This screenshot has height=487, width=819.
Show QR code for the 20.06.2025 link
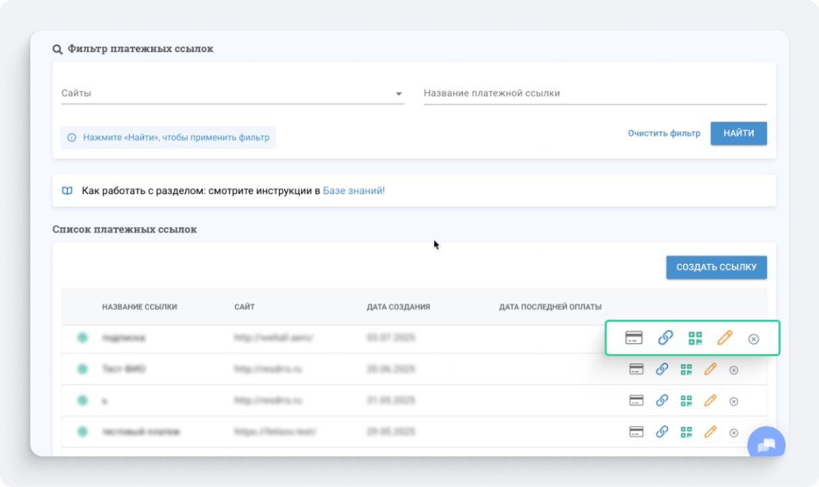tap(686, 369)
